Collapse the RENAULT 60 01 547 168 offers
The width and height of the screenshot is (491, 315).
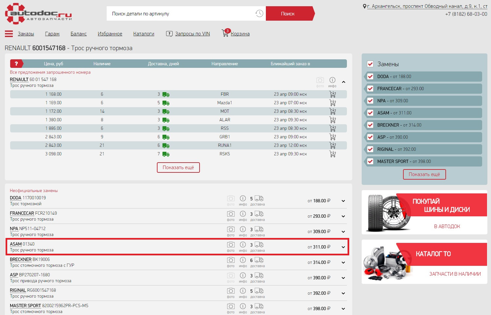coord(344,82)
